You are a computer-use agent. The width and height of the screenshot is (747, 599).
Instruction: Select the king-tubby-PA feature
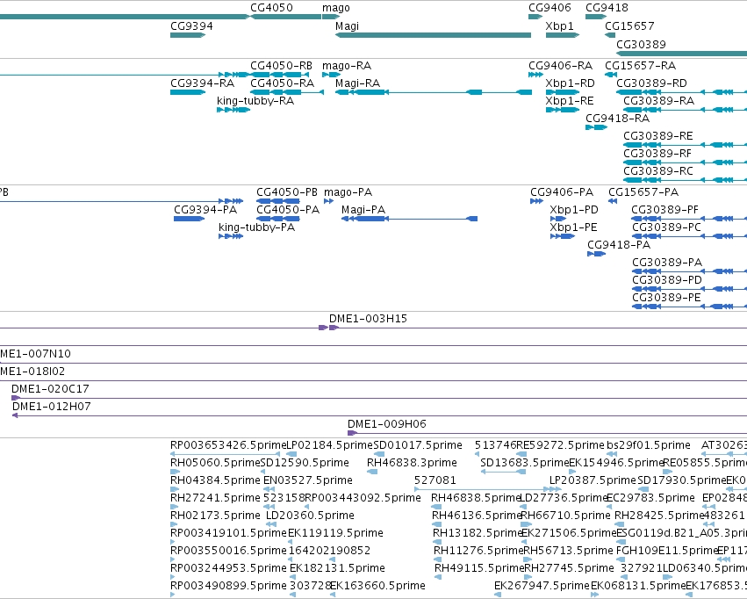pyautogui.click(x=231, y=236)
